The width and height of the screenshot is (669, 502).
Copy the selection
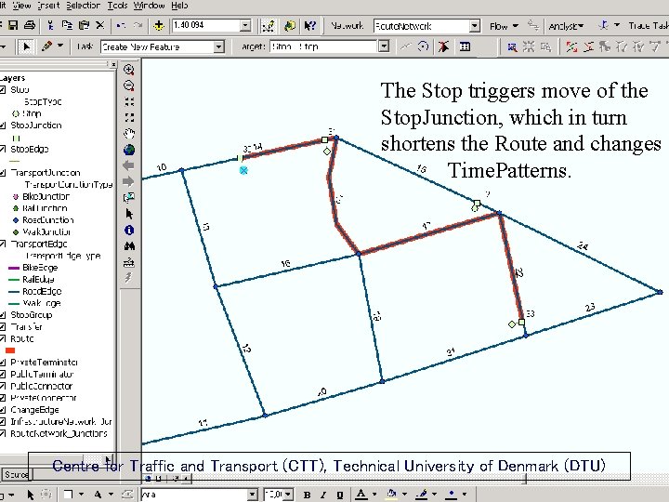coord(67,26)
